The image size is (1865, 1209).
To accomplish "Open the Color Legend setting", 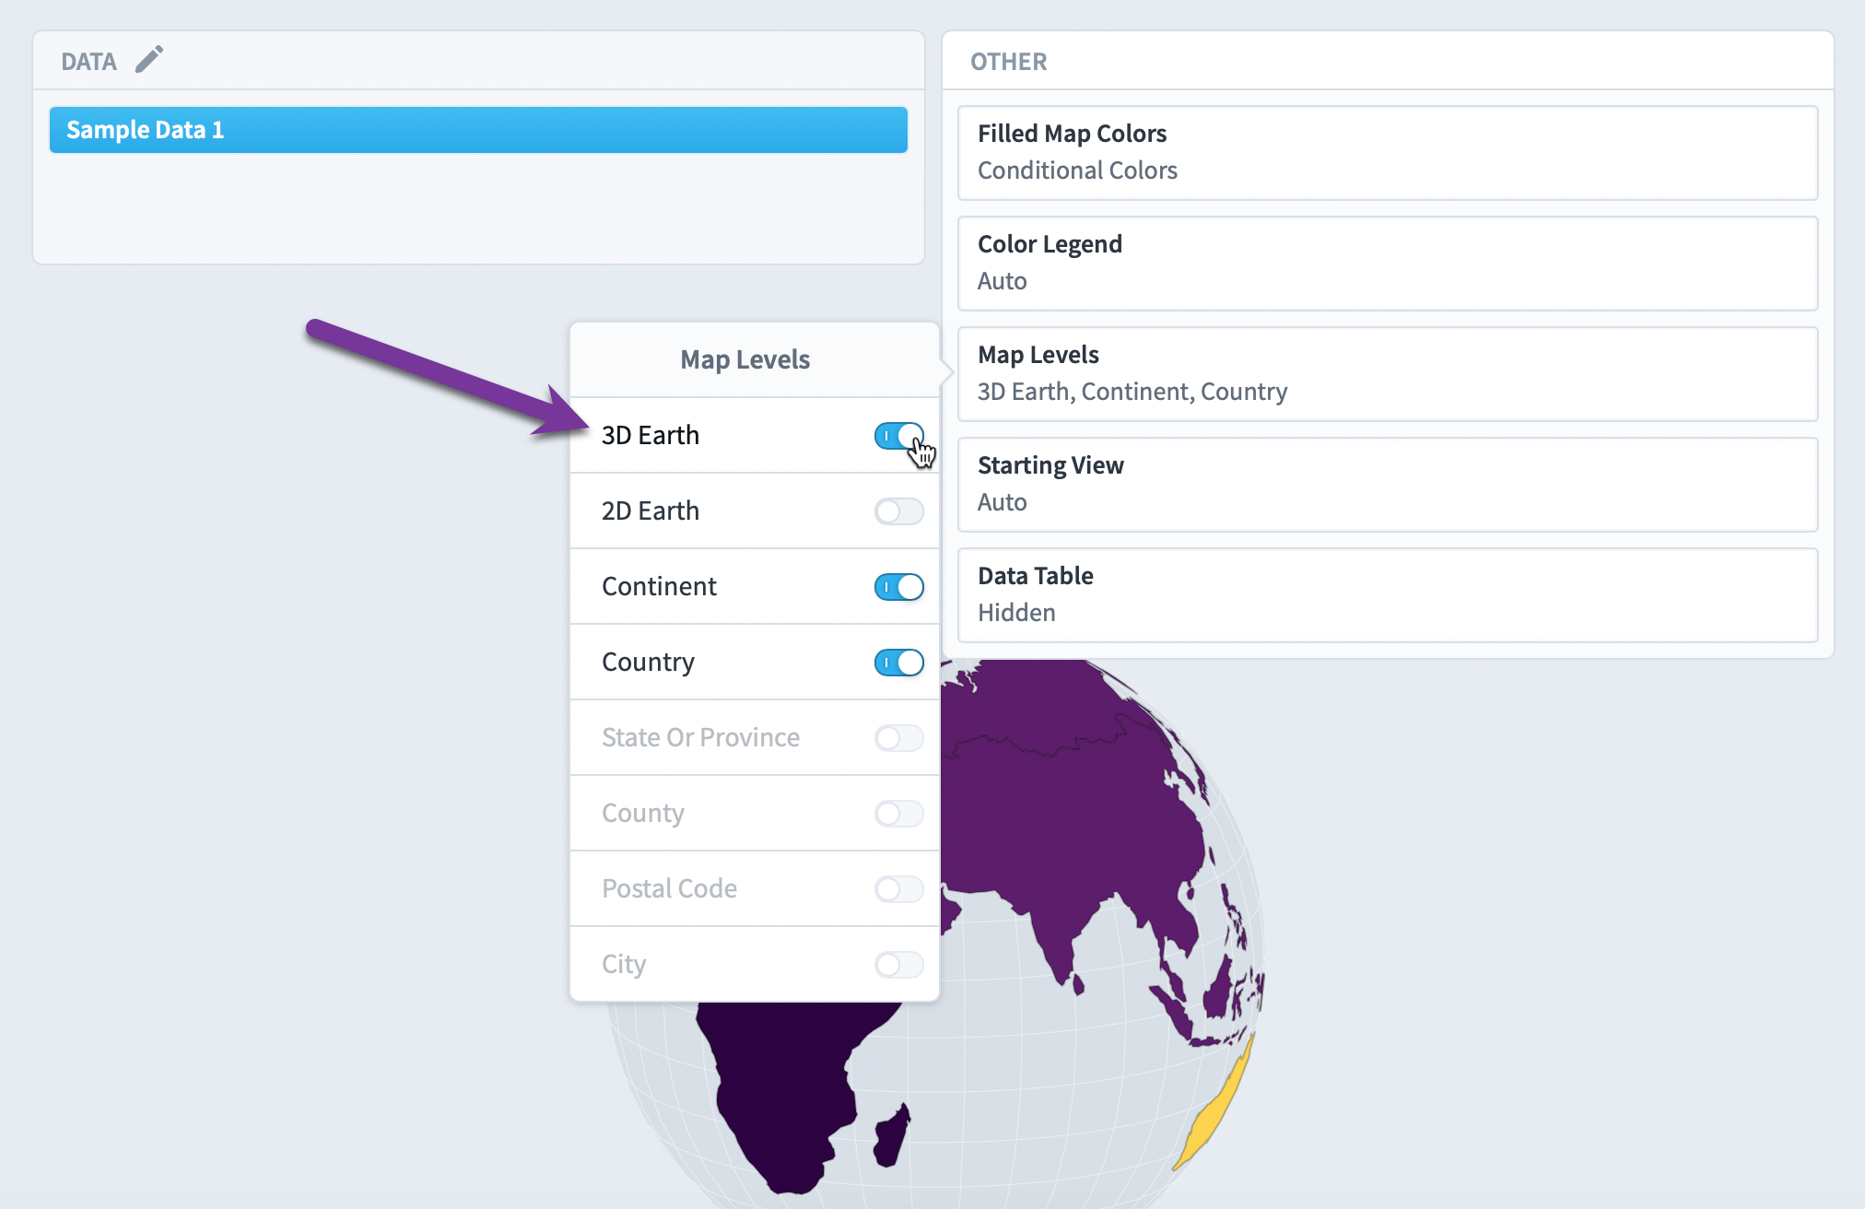I will coord(1388,264).
